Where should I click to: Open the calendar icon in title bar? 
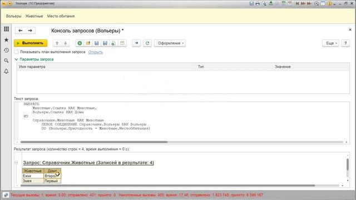point(290,3)
